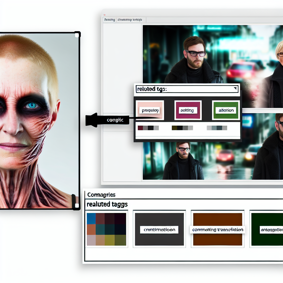Select the olive swatch strip under 'aetting'
Viewport: 283px width, 283px height.
182,128
